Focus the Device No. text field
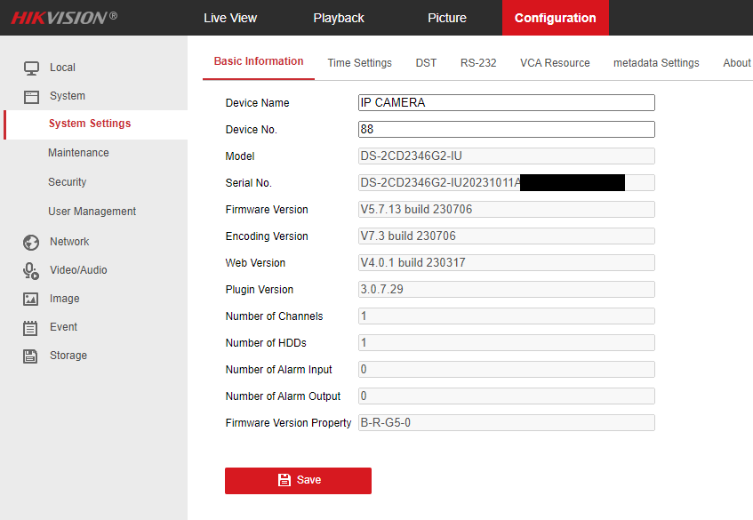Screen dimensions: 753x520 pos(506,130)
